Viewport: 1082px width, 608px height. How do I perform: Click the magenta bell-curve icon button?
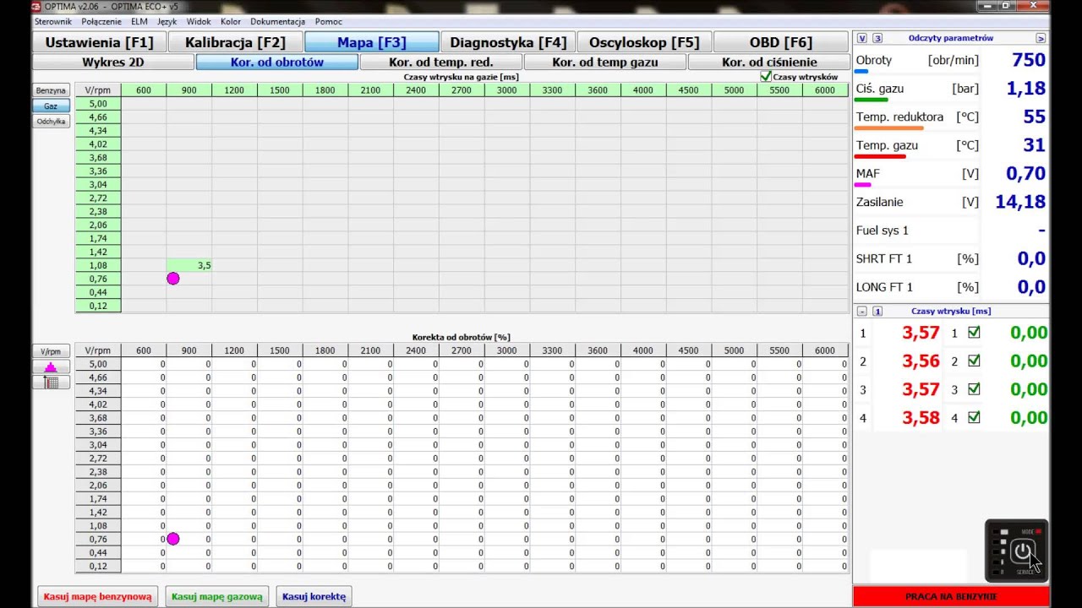[x=51, y=367]
